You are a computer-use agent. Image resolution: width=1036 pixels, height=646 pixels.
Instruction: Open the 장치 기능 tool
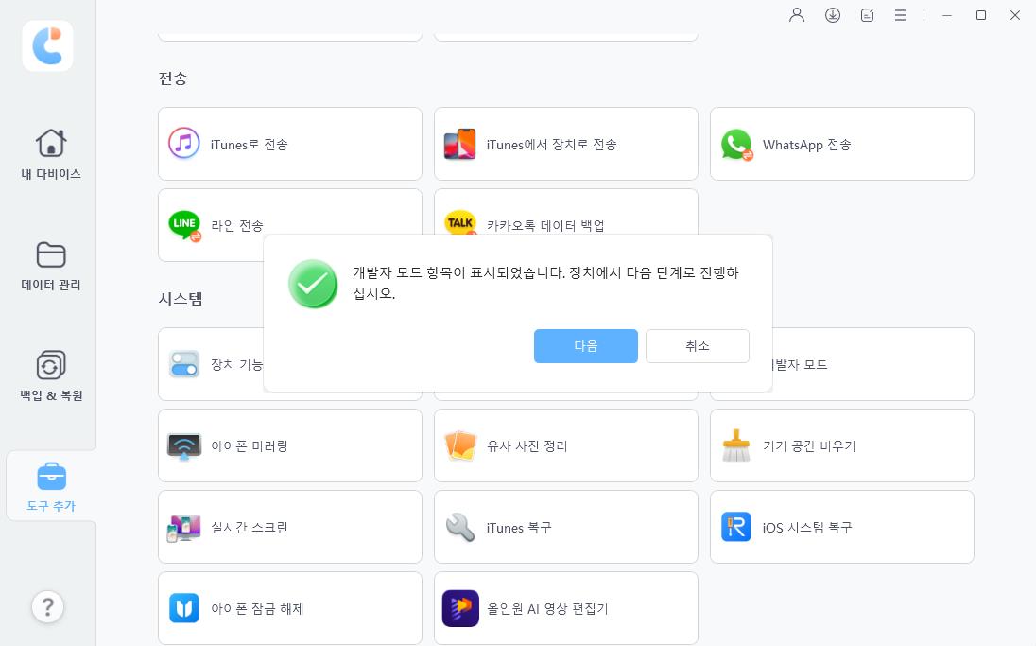pyautogui.click(x=227, y=364)
